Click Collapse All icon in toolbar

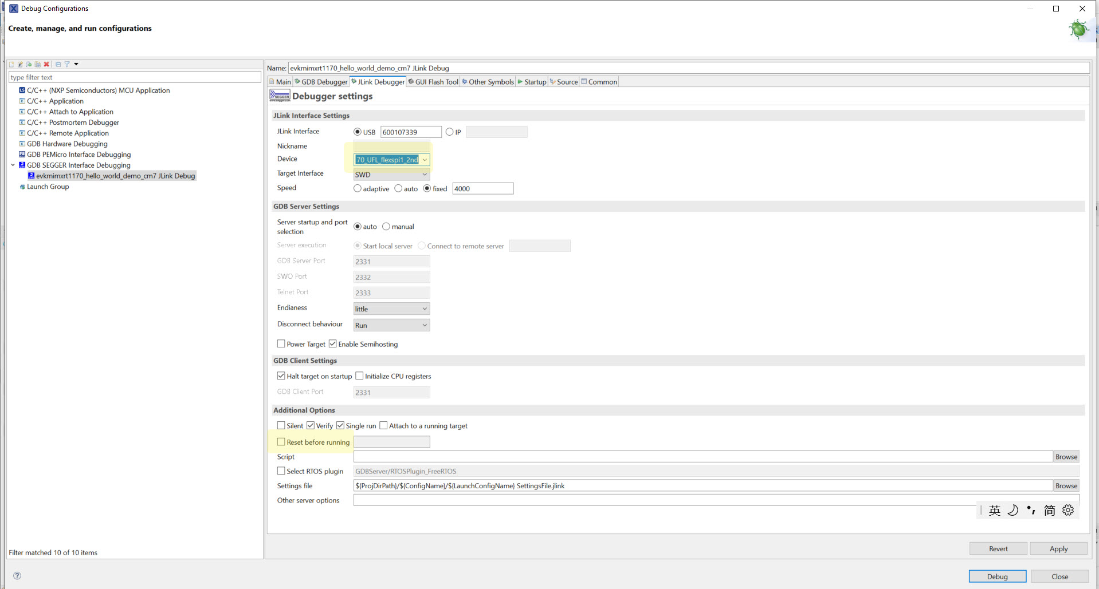(x=58, y=64)
